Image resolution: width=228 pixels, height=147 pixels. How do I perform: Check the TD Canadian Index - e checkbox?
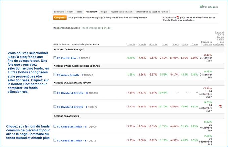point(55,126)
